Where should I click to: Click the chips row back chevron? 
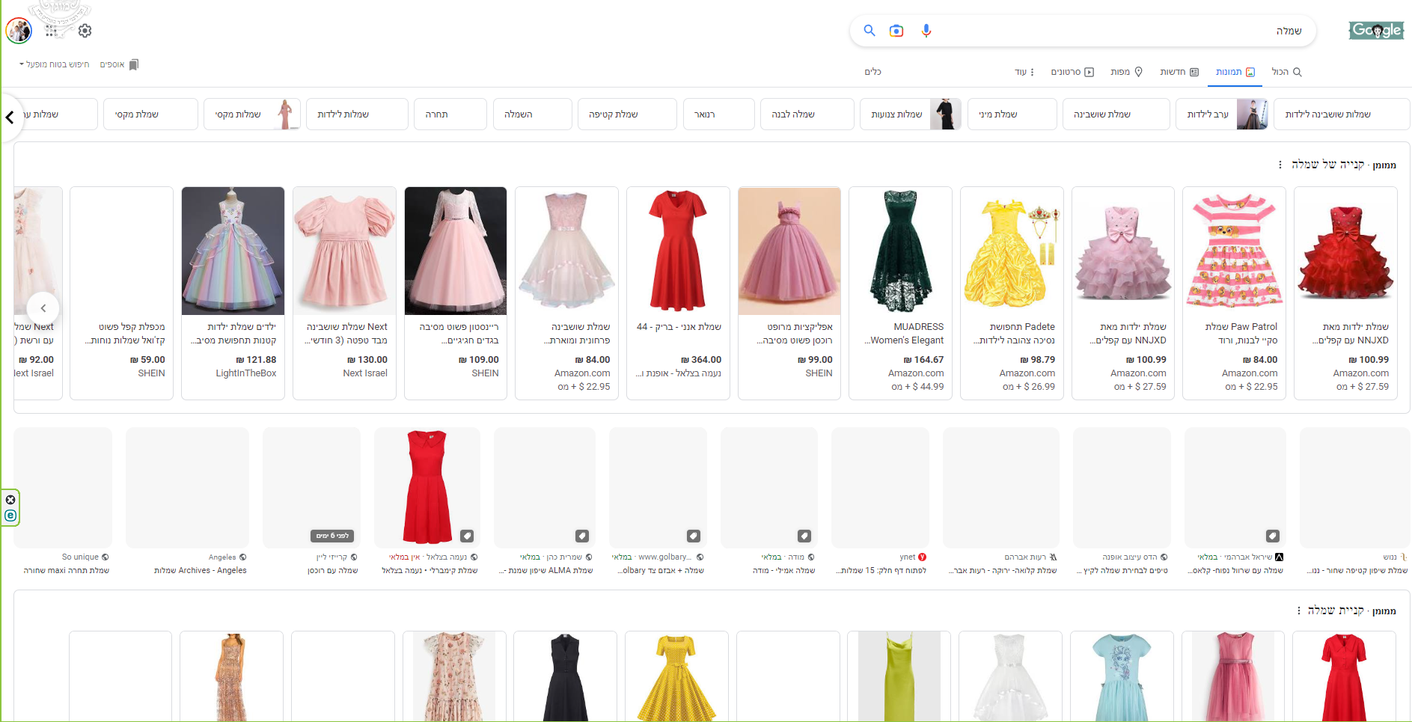coord(10,117)
